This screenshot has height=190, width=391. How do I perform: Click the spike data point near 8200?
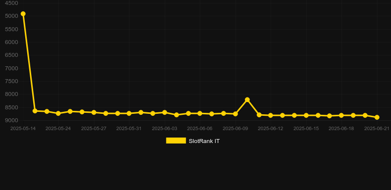[247, 100]
